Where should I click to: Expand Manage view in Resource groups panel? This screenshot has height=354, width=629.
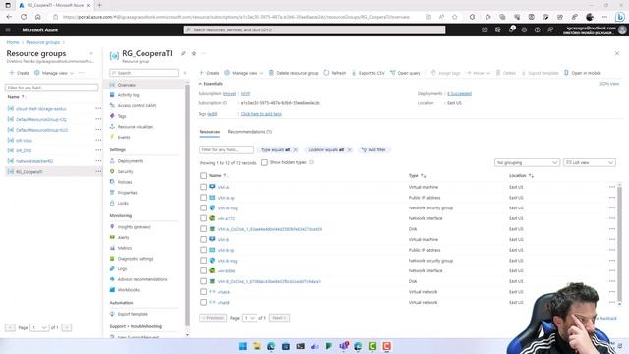[54, 73]
